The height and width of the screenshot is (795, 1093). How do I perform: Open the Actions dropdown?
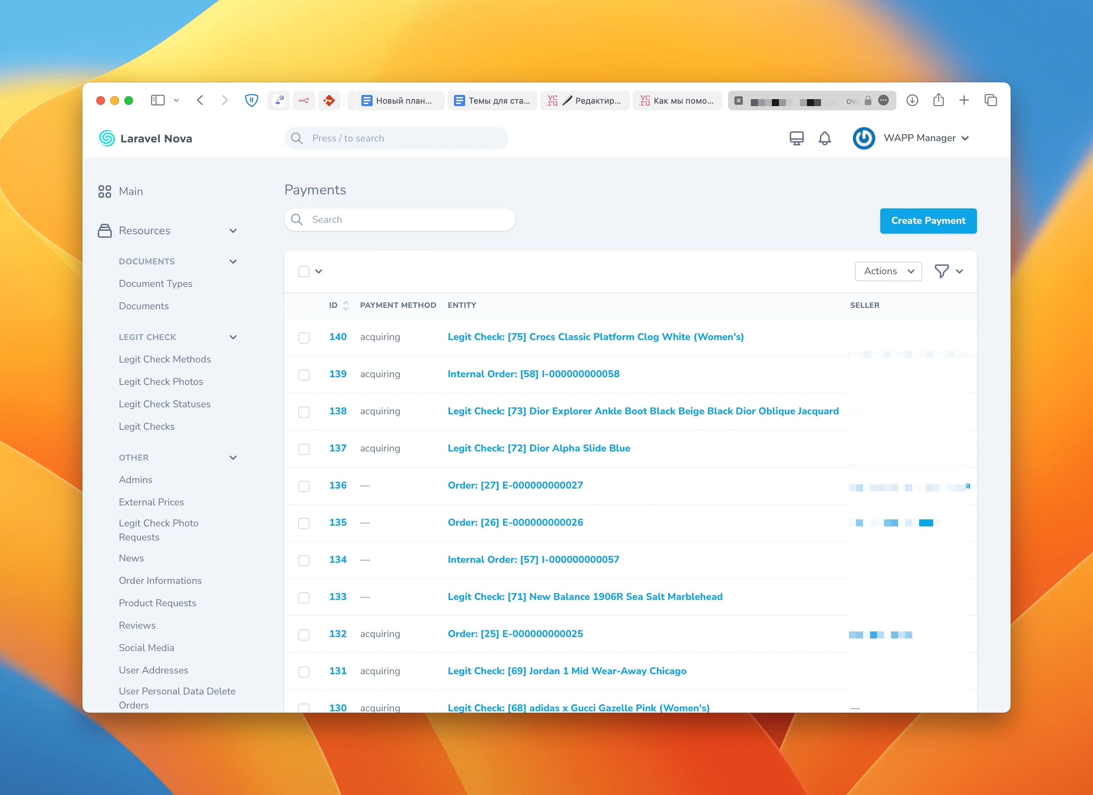[x=888, y=271]
